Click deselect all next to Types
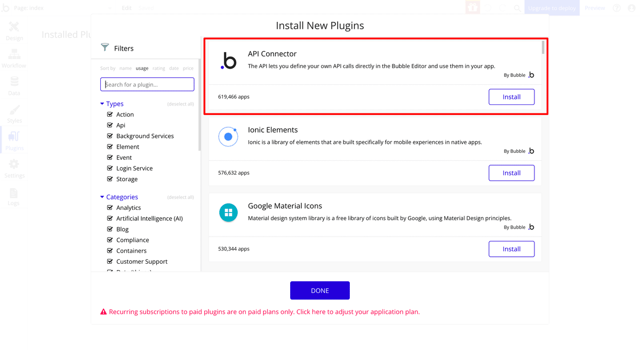Viewport: 640px width, 350px height. 180,104
